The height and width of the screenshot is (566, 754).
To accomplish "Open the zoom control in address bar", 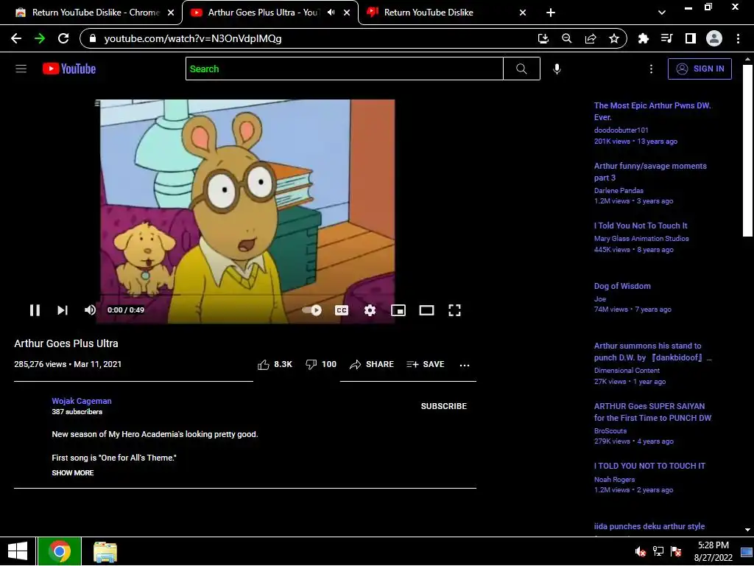I will pos(567,38).
